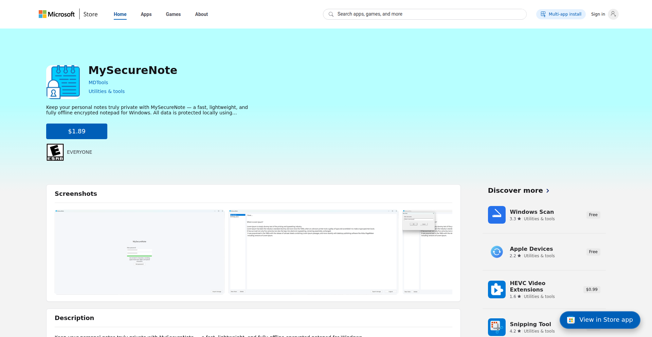Image resolution: width=652 pixels, height=337 pixels.
Task: Click the Description section heading
Action: click(74, 318)
